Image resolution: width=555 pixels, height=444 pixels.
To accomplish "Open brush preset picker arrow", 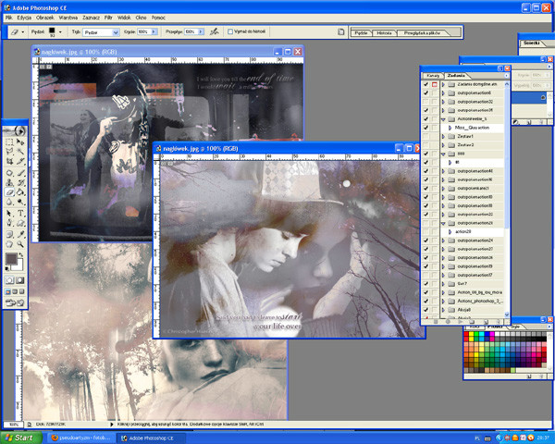I will (x=60, y=31).
